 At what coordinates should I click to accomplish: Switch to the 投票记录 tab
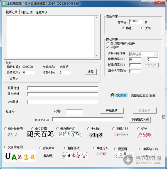click(x=12, y=12)
